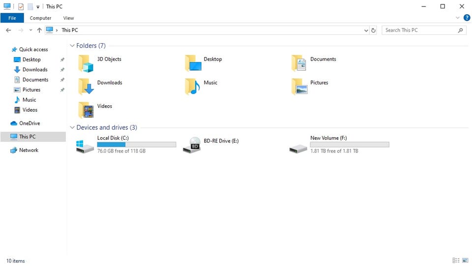Click the 'BD-RE Drive (E:)' label
The image size is (472, 266).
point(221,141)
